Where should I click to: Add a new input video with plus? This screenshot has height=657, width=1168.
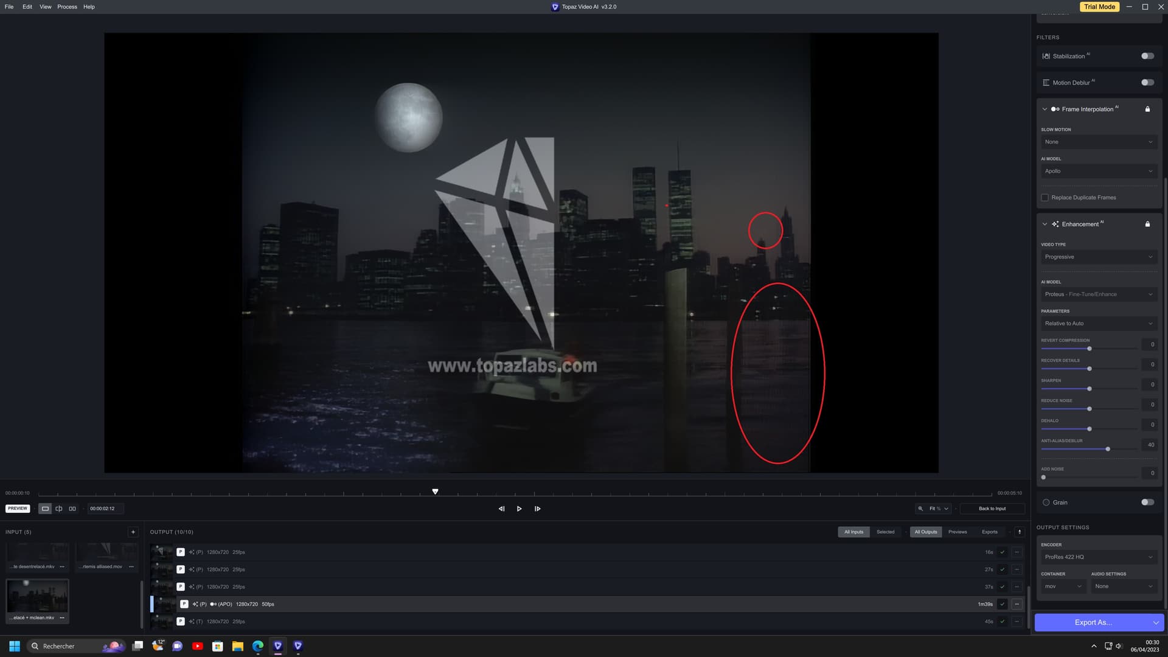133,532
